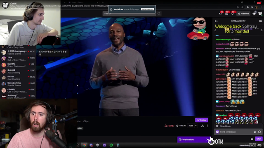The height and width of the screenshot is (148, 264).
Task: Click the Host button
Action: [x=191, y=126]
